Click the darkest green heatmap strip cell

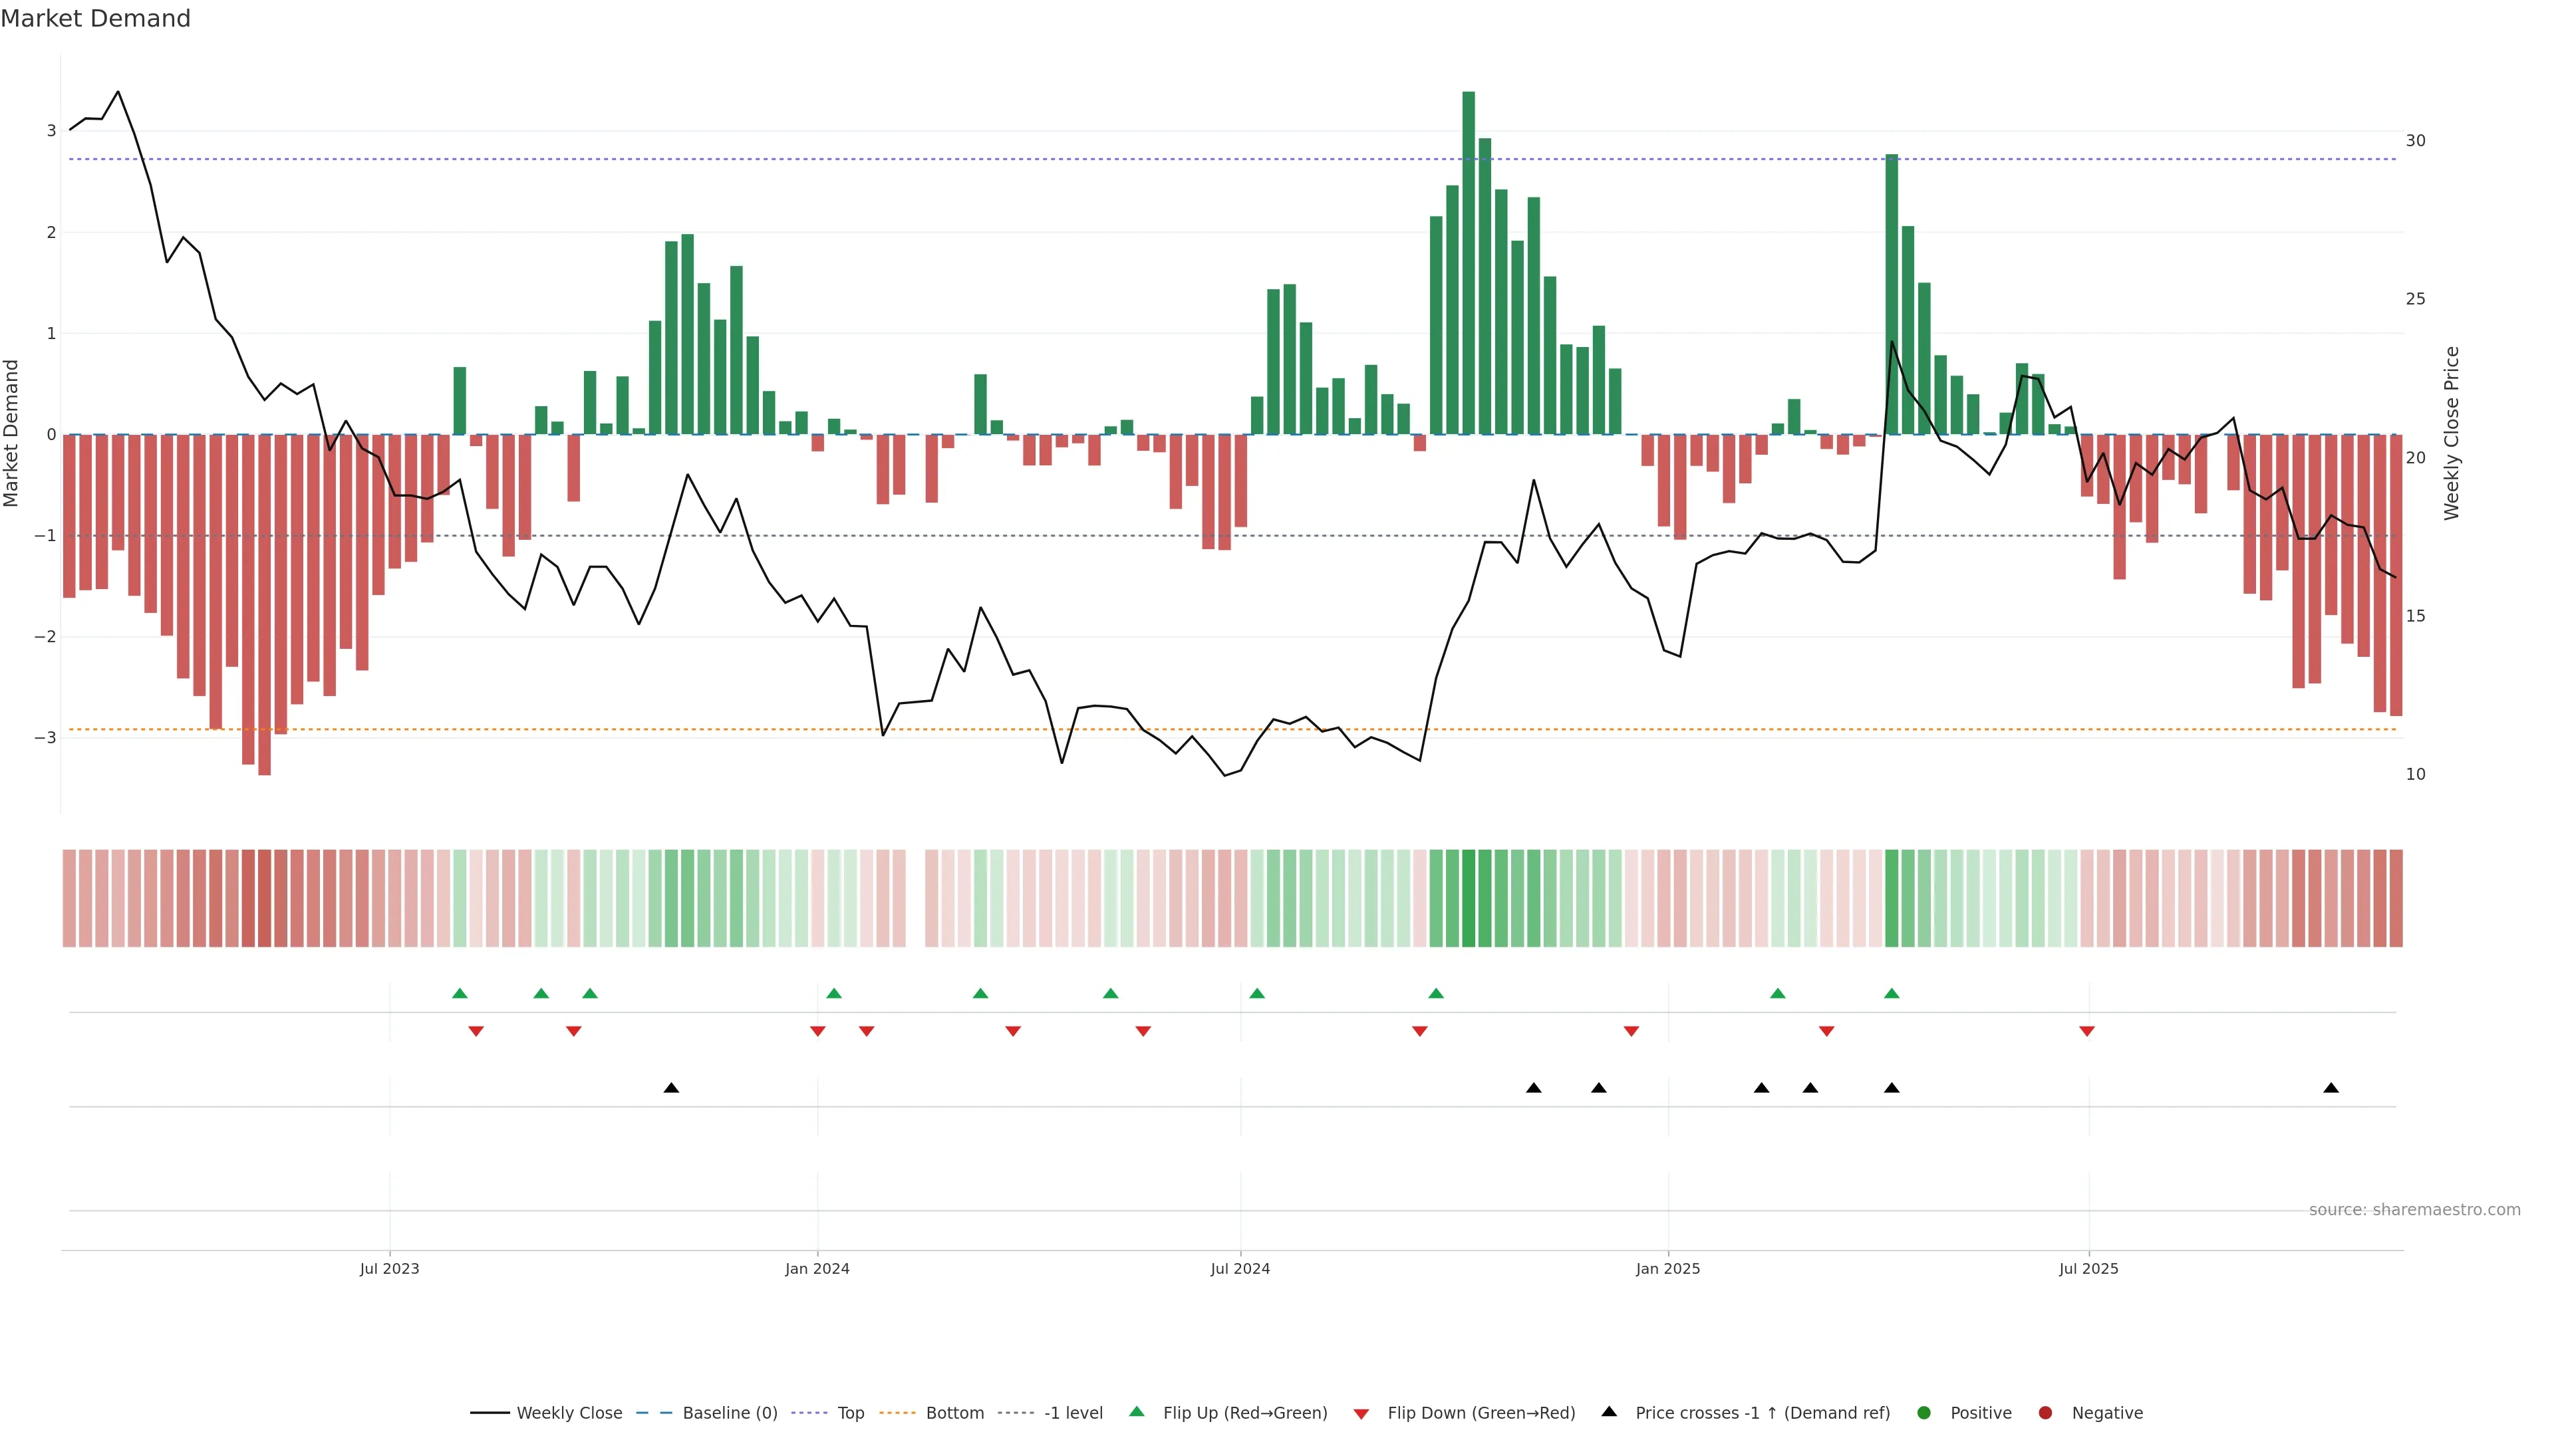coord(1469,898)
